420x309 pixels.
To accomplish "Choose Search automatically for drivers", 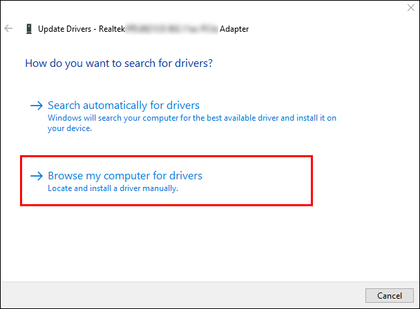I will (x=124, y=106).
